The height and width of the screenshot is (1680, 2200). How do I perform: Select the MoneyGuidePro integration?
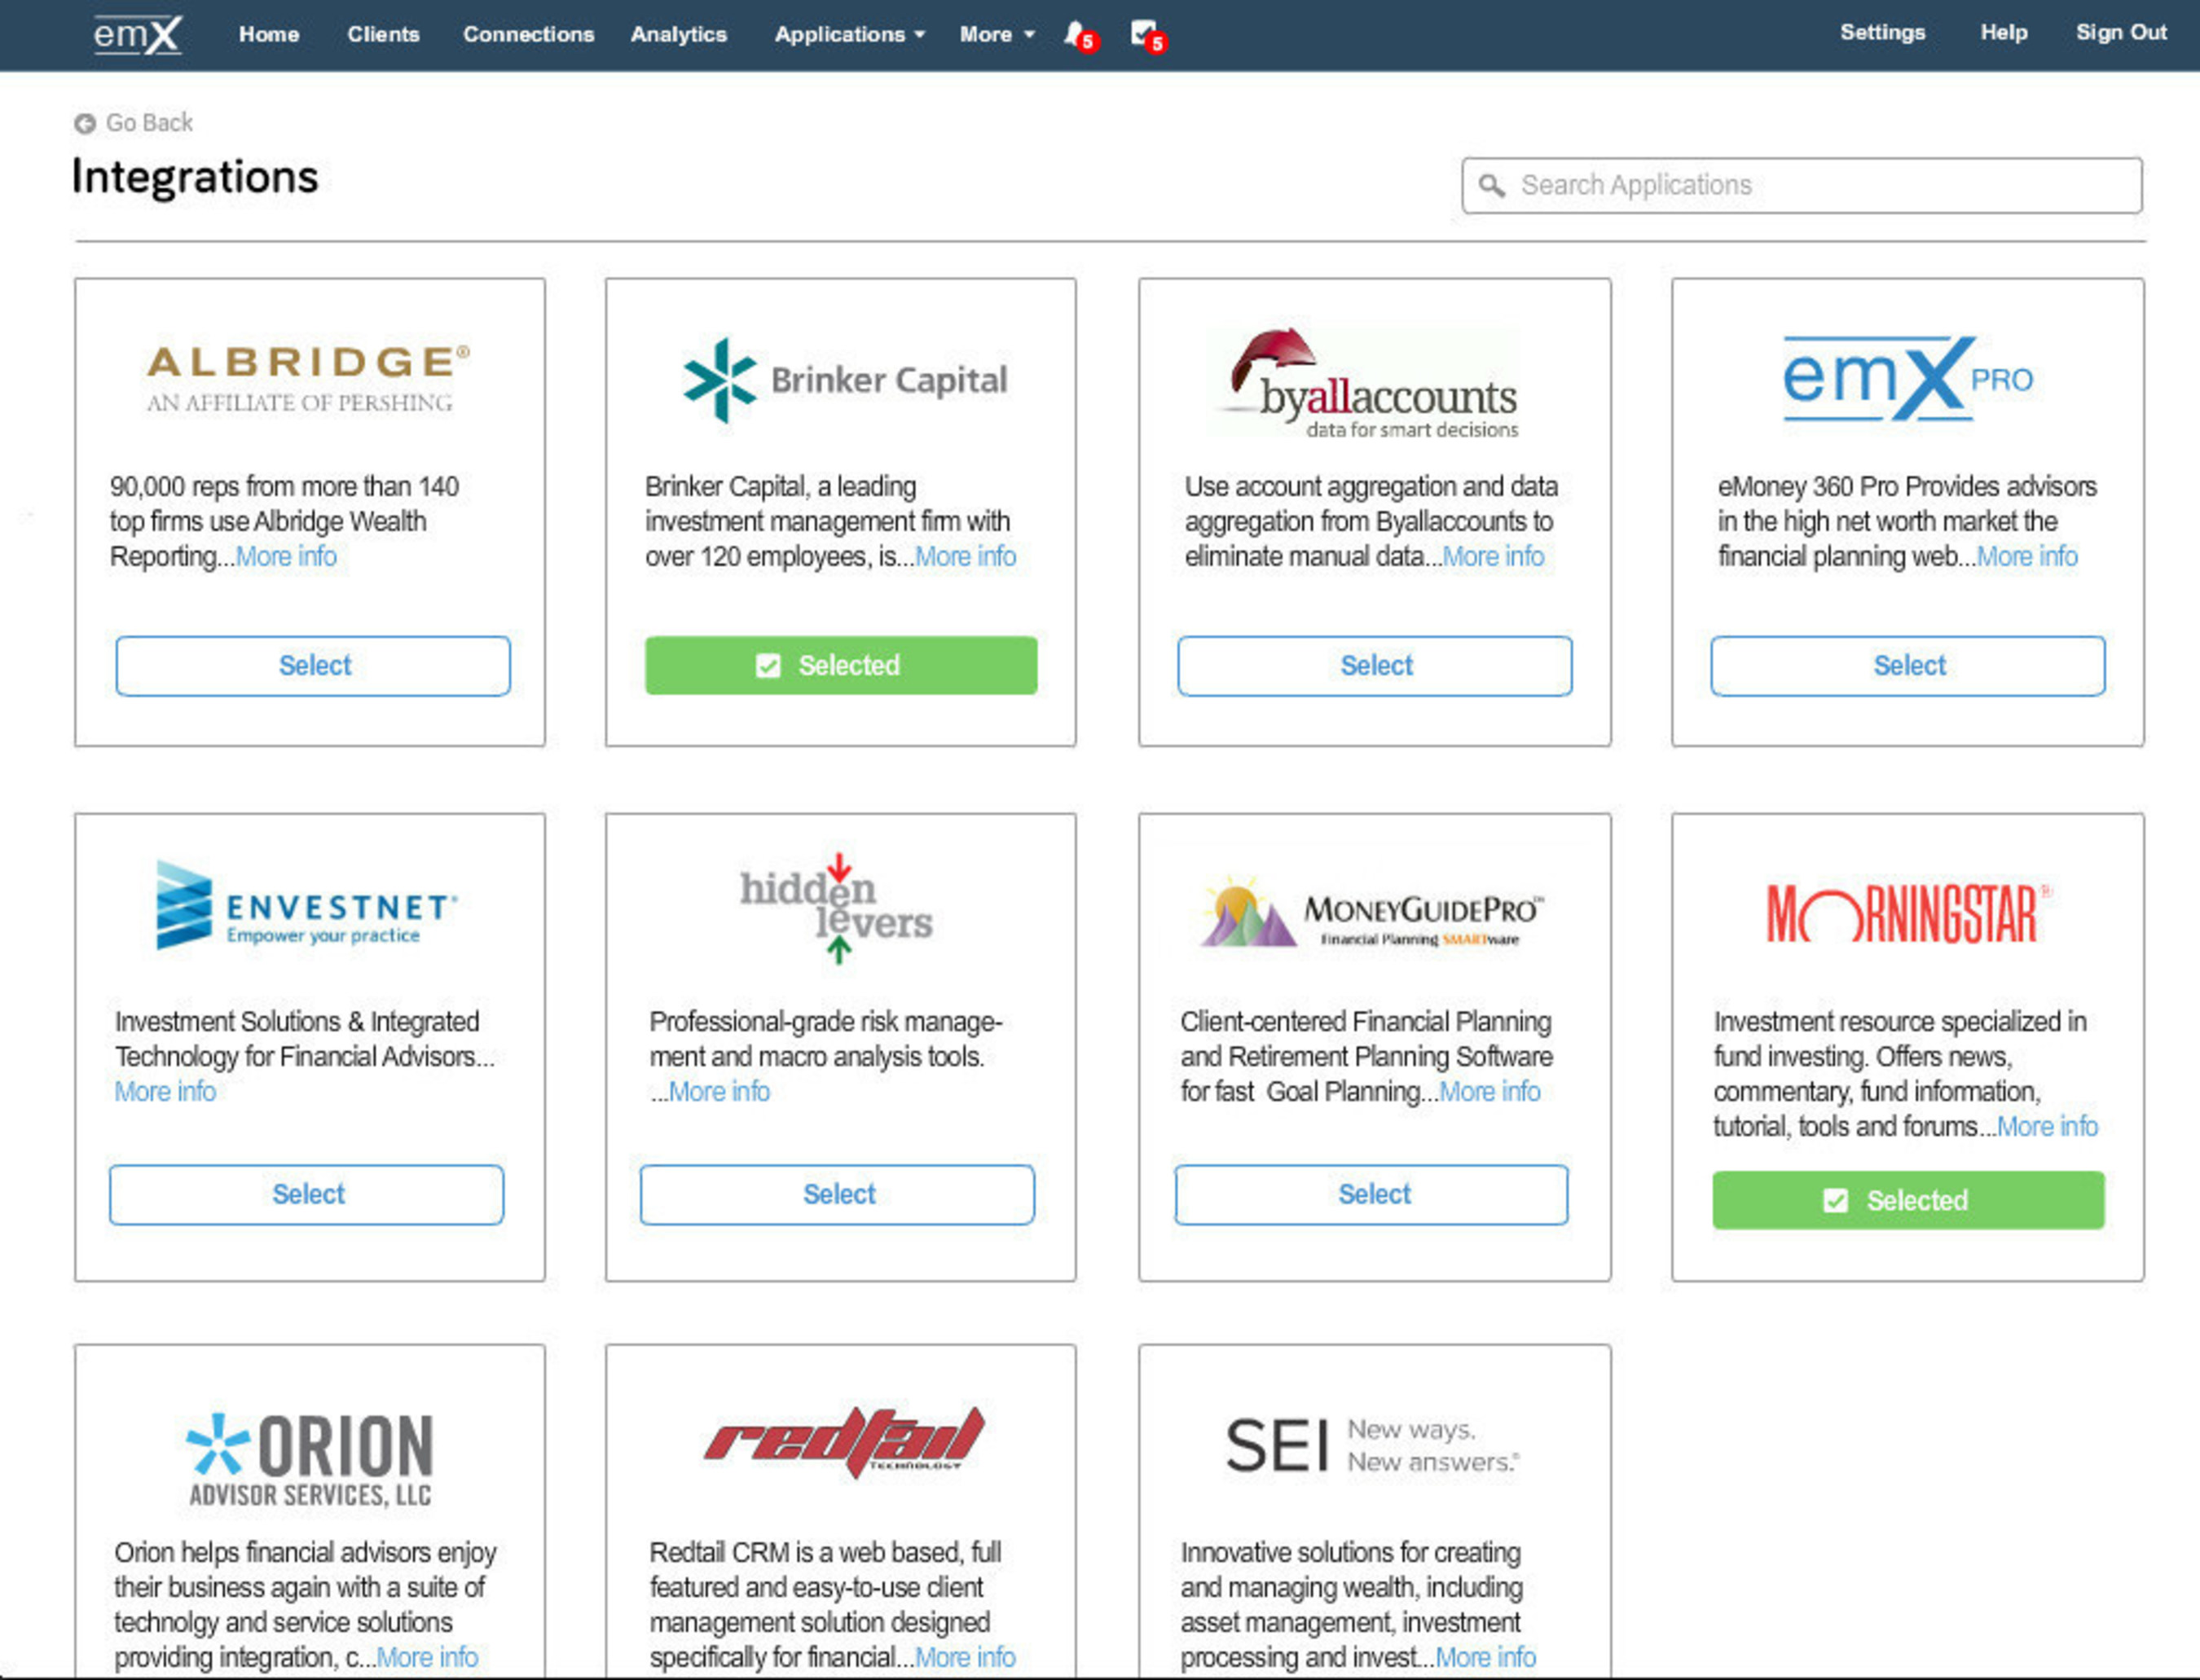[x=1372, y=1194]
